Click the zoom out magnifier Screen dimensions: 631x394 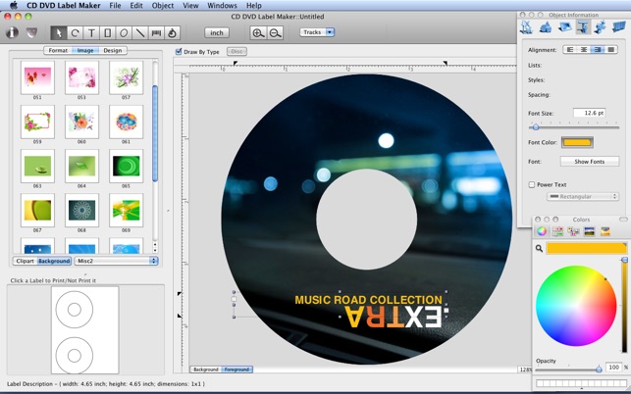[276, 33]
